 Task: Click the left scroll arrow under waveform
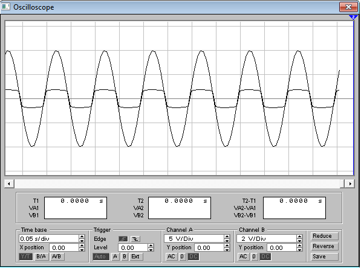click(9, 183)
